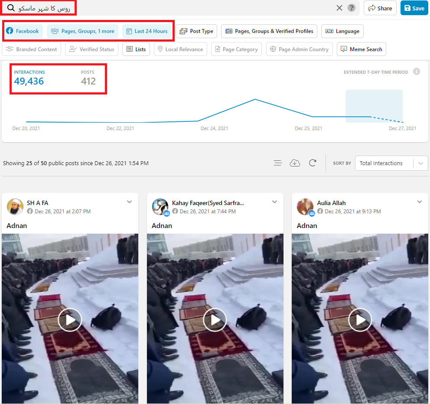This screenshot has height=404, width=430.
Task: Click the Aulia Allah profile avatar
Action: 305,207
